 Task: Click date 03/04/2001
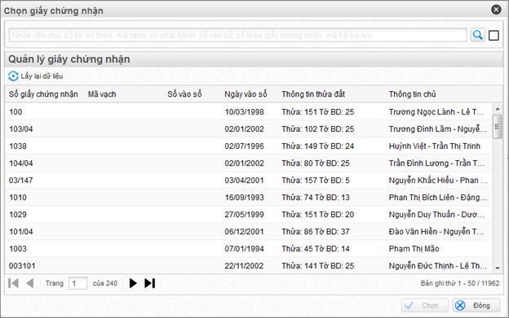[x=245, y=181]
